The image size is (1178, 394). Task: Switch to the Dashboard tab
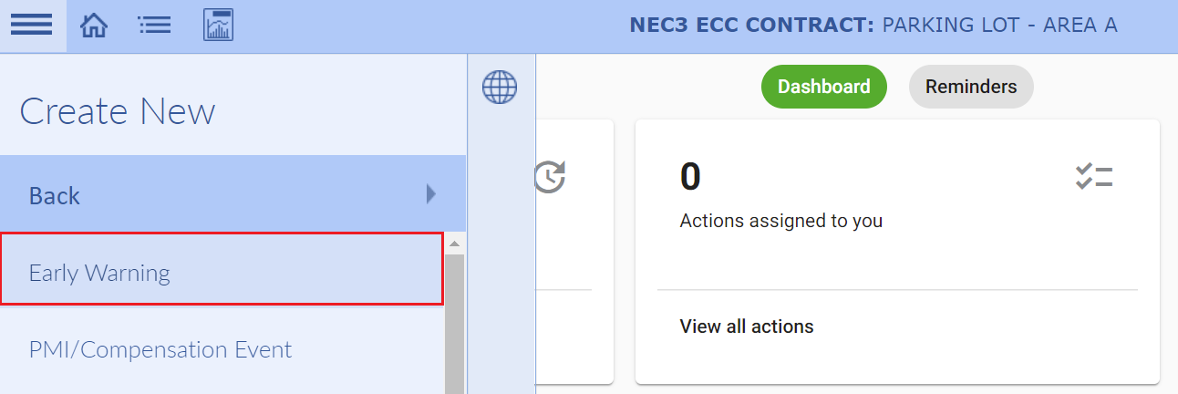[823, 87]
